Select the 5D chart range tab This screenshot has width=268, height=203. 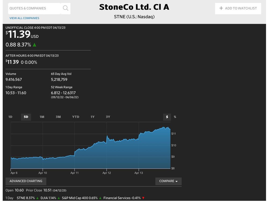pos(26,117)
